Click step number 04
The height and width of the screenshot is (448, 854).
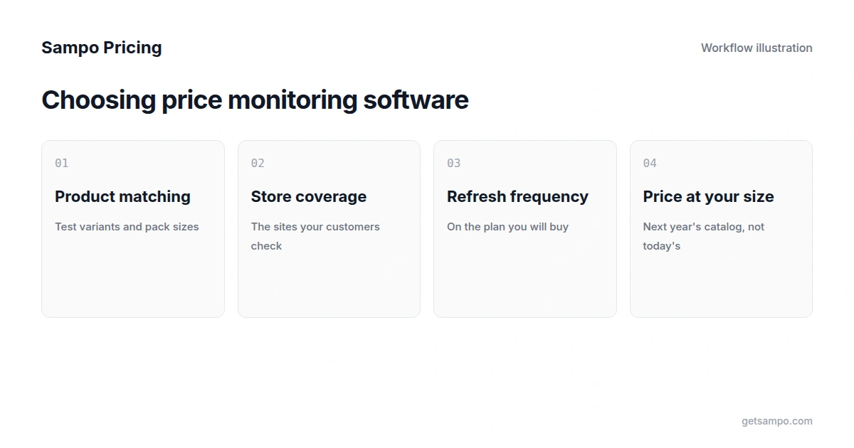tap(650, 163)
